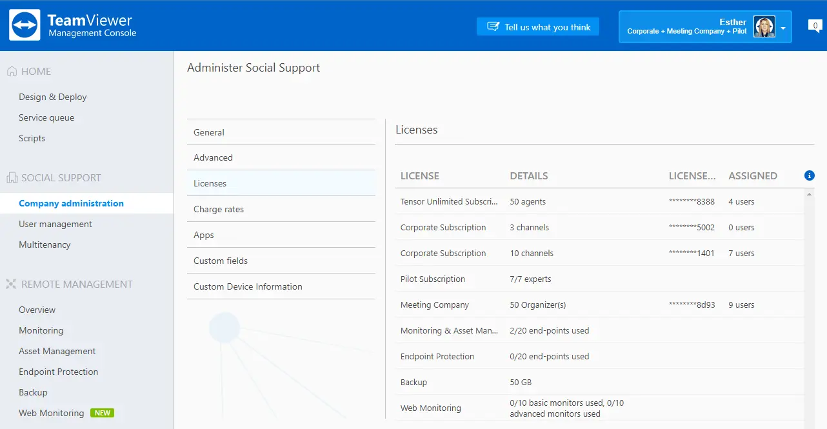This screenshot has width=827, height=429.
Task: Click the license key ending 8d93
Action: coord(692,305)
